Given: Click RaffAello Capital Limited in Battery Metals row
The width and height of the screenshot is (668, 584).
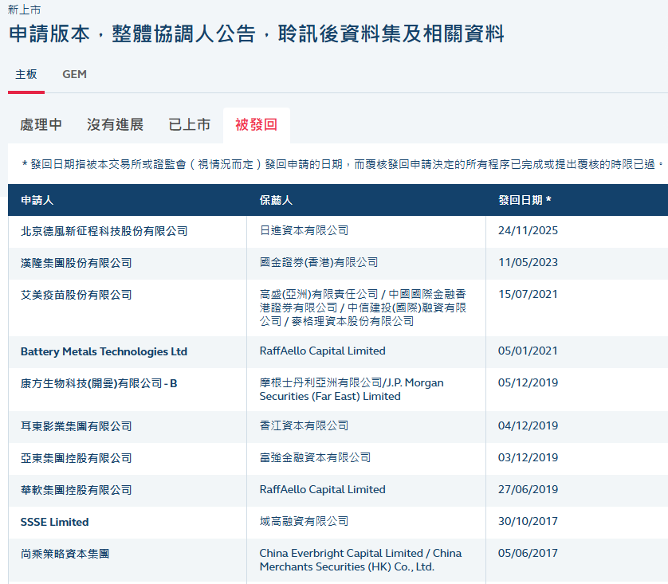Looking at the screenshot, I should pyautogui.click(x=323, y=351).
